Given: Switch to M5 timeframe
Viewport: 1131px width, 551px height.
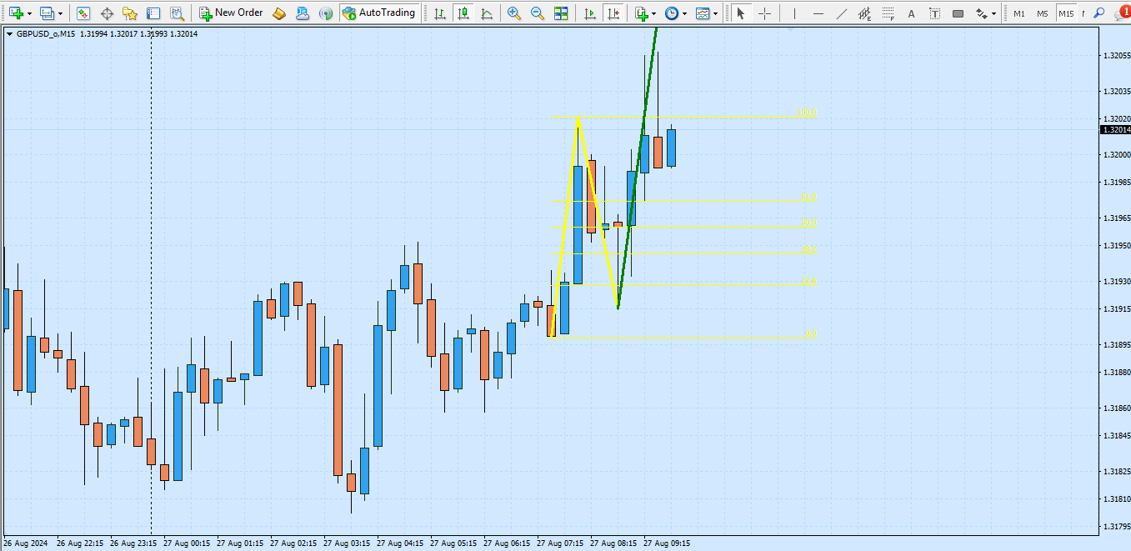Looking at the screenshot, I should [1042, 13].
